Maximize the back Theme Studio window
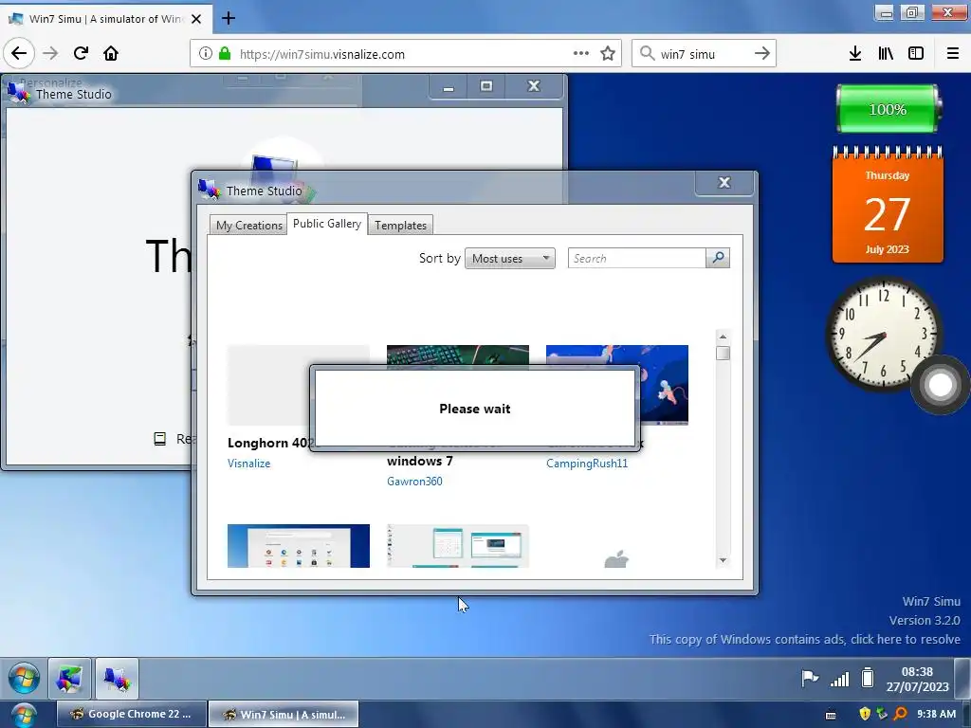 click(486, 86)
